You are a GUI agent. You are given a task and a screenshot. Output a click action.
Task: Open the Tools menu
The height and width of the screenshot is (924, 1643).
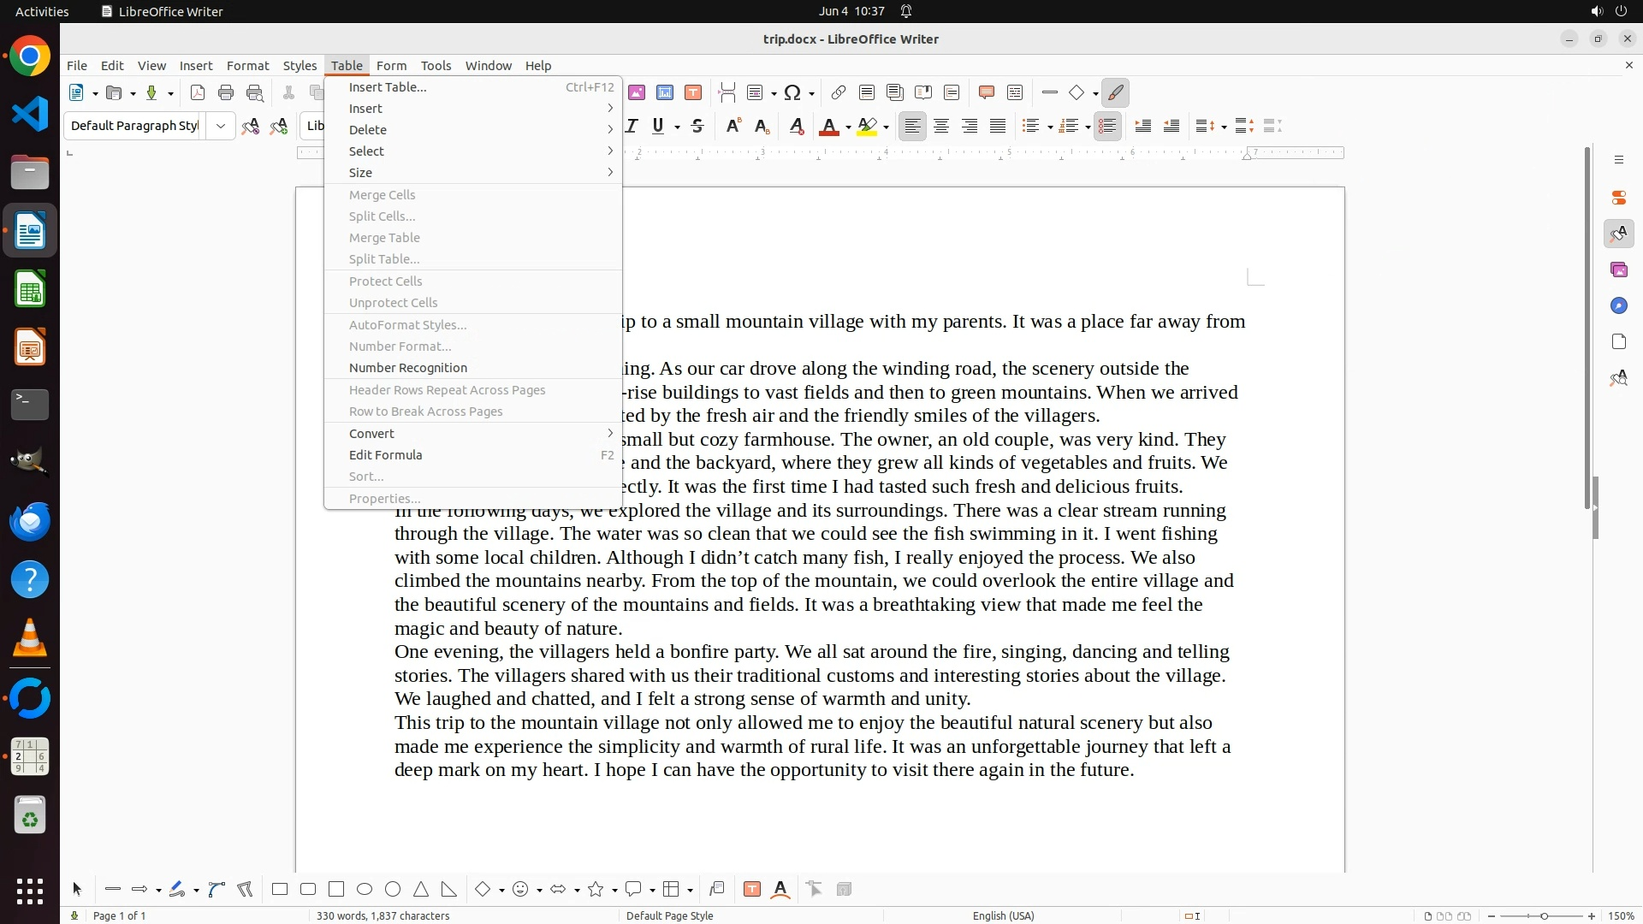pyautogui.click(x=436, y=66)
